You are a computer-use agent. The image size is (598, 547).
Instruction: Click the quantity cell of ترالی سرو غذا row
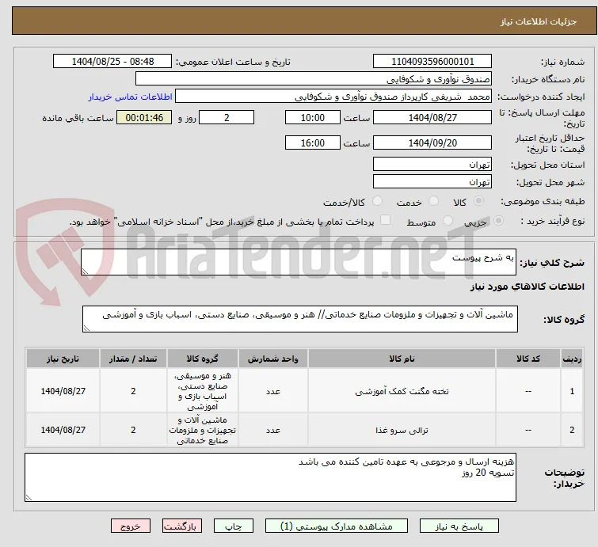point(133,430)
